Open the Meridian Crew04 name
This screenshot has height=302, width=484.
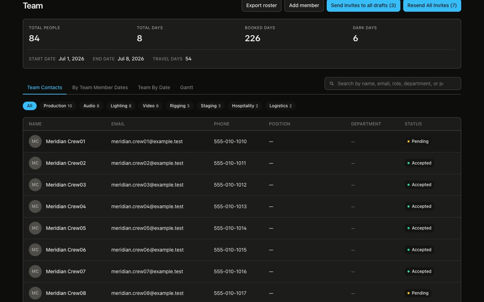pyautogui.click(x=66, y=206)
